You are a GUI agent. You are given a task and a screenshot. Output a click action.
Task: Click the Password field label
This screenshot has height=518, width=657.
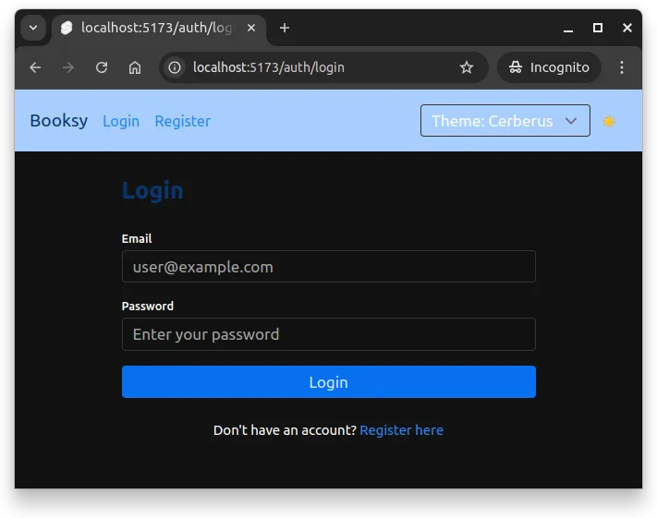(148, 307)
